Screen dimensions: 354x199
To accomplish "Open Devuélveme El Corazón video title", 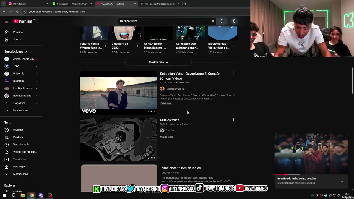I will [x=190, y=76].
